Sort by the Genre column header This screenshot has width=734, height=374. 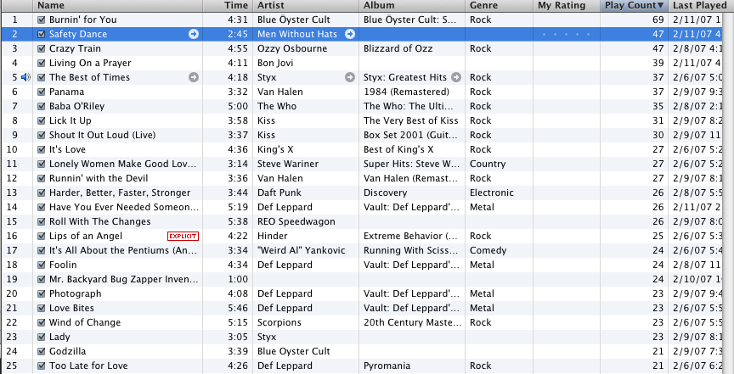[x=499, y=6]
